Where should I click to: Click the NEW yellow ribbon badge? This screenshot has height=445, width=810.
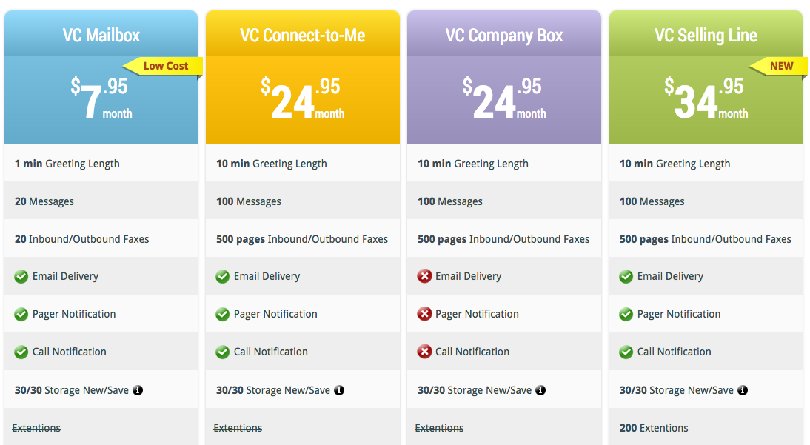click(x=778, y=66)
